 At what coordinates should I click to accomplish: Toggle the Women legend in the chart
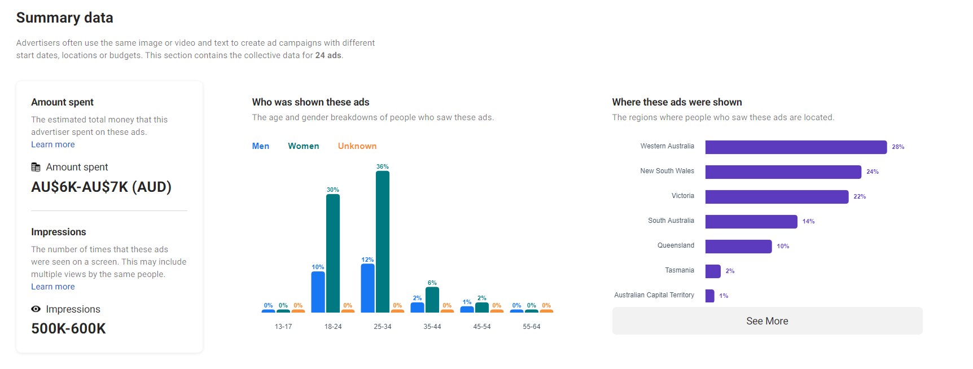point(303,146)
